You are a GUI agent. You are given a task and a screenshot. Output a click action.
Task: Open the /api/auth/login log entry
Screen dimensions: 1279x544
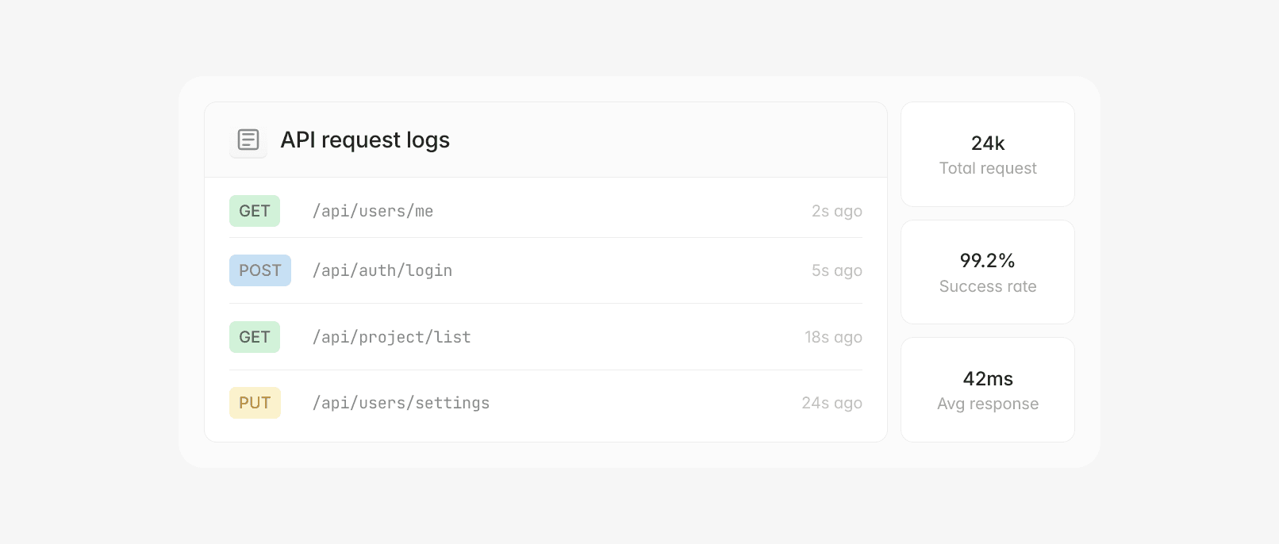382,270
